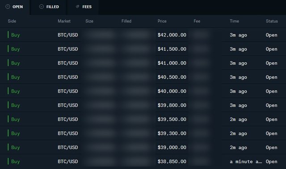Click the Filled column header
The image size is (286, 169).
click(126, 21)
